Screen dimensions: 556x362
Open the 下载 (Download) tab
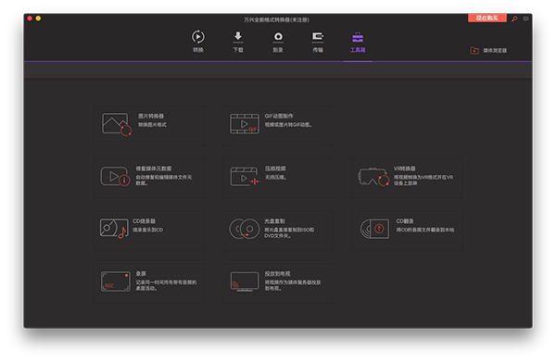pyautogui.click(x=238, y=42)
